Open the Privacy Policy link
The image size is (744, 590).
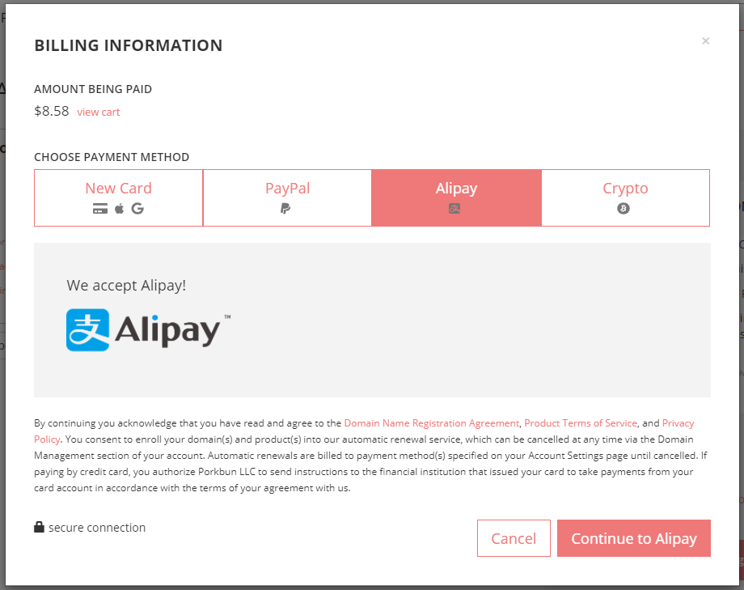pos(678,423)
